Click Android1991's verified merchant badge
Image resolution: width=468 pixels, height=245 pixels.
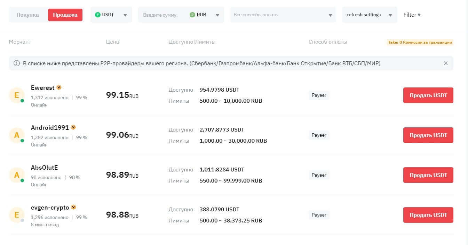pos(73,127)
